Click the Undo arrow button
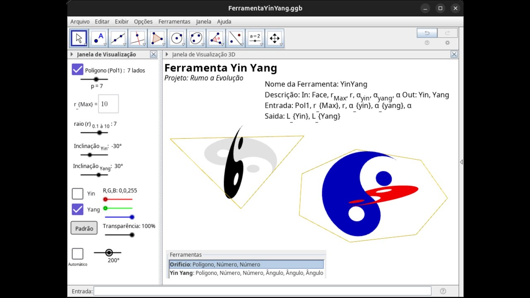The height and width of the screenshot is (298, 530). pyautogui.click(x=427, y=33)
